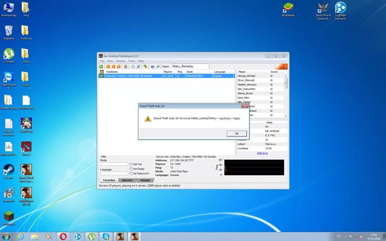Open Grand Theft Auto San Andreas desktop shortcut
The height and width of the screenshot is (241, 386).
[x=26, y=173]
